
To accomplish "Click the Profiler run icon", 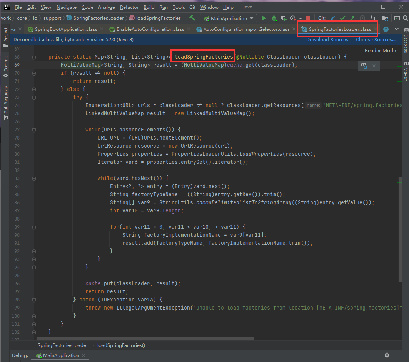I will (x=293, y=18).
